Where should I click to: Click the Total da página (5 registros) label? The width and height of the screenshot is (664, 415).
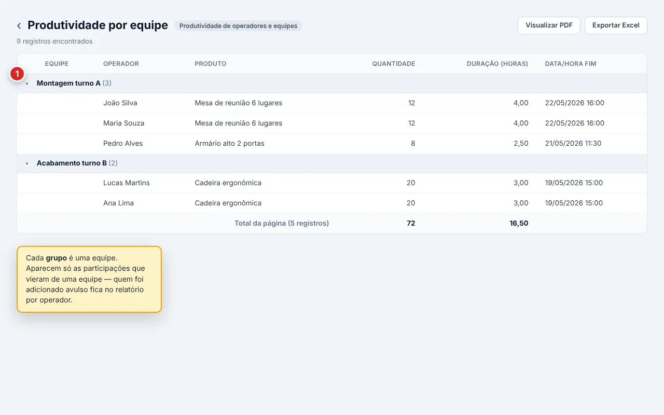[x=282, y=223]
